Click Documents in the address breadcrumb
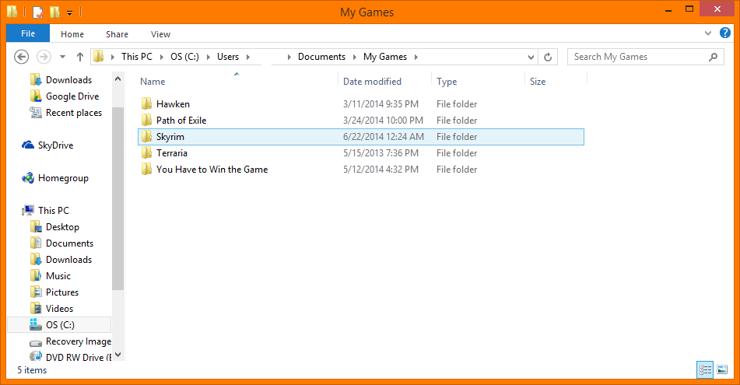This screenshot has height=385, width=740. click(x=321, y=57)
